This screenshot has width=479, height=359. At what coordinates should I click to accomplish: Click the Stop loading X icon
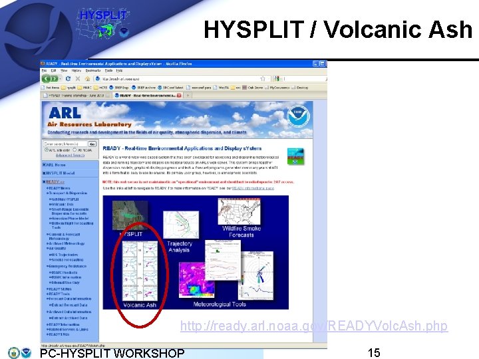pos(78,78)
